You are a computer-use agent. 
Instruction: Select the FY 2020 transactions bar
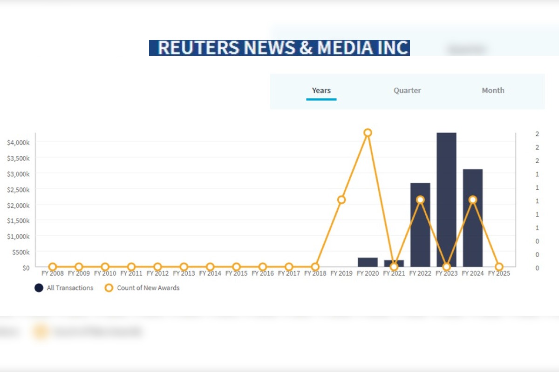[x=368, y=262]
